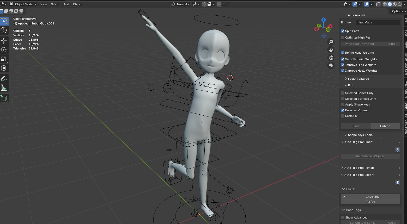Check the Selected Vertices Only checkbox

point(343,99)
